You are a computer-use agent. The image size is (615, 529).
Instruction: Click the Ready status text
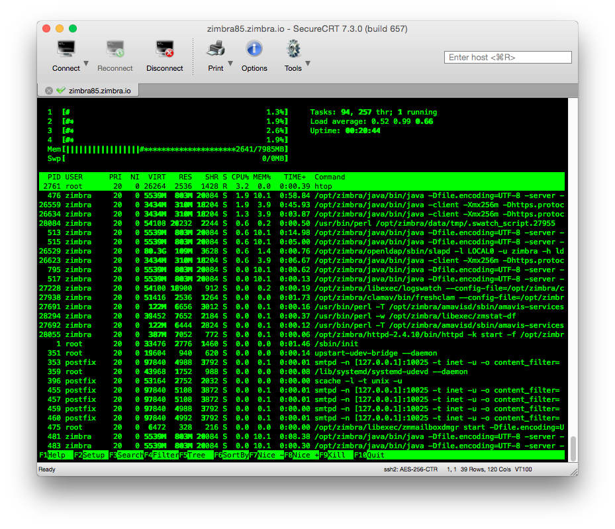[47, 469]
